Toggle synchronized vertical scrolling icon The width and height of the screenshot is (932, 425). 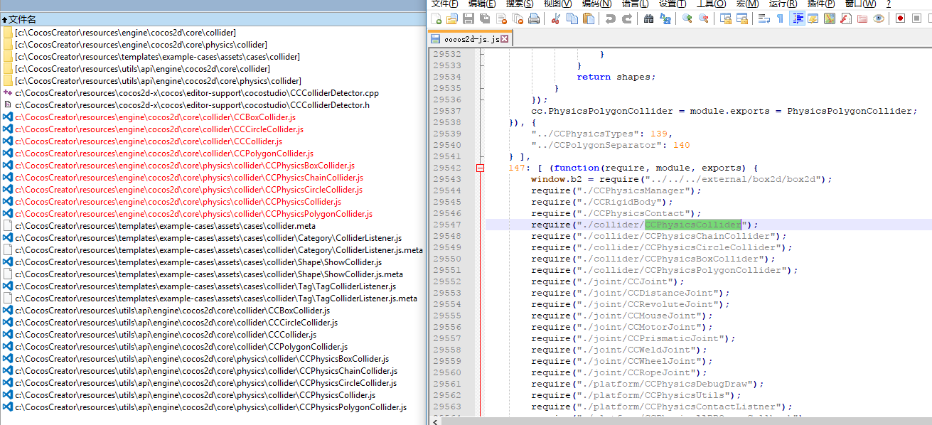pos(725,18)
